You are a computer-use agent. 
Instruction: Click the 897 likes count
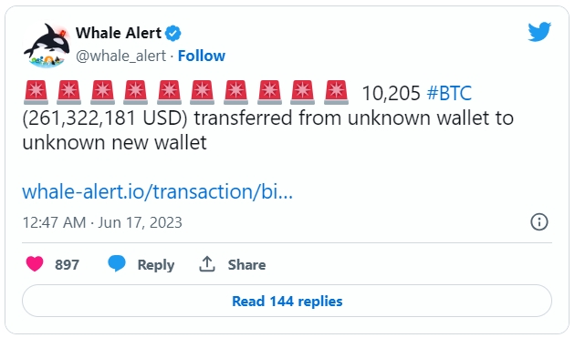coord(68,264)
